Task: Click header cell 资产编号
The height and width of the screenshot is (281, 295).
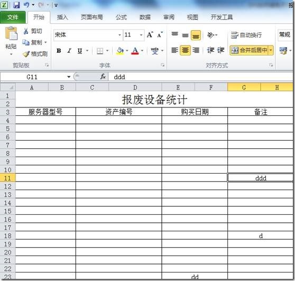Action: [x=119, y=112]
